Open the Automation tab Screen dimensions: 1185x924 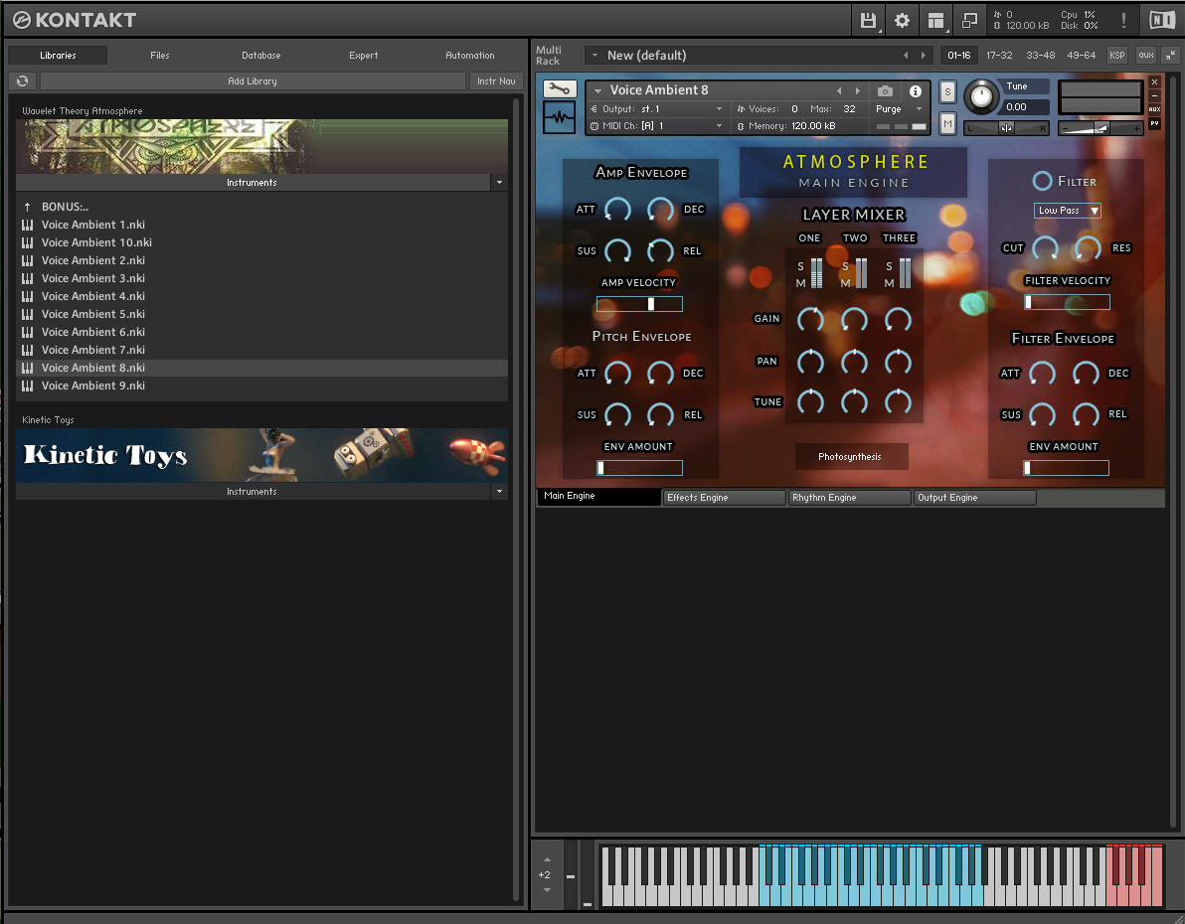[x=469, y=56]
